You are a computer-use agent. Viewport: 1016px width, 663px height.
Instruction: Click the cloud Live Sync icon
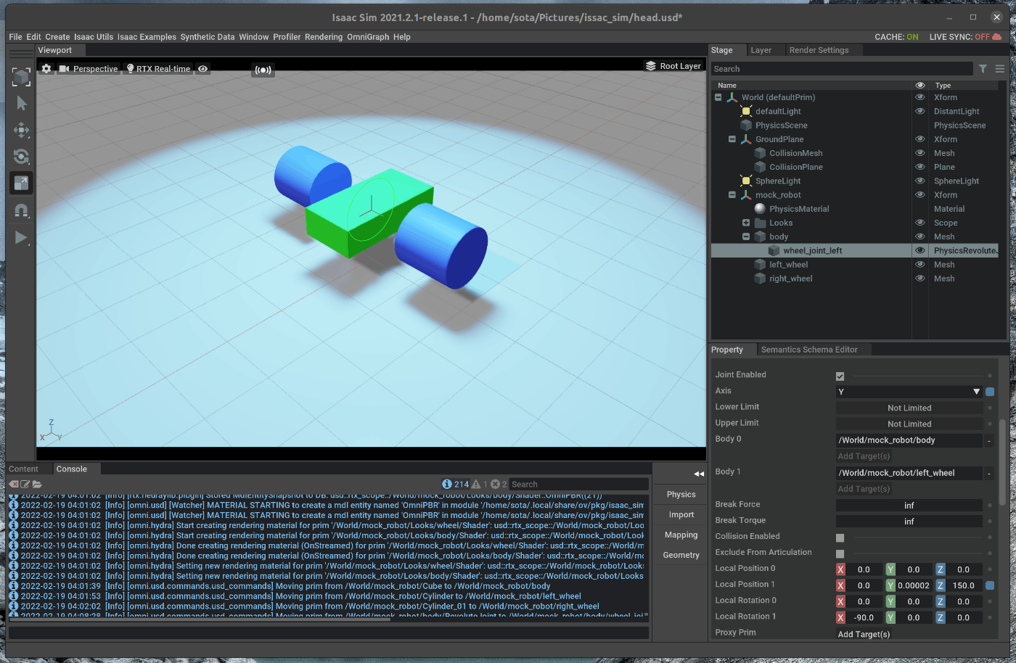coord(996,36)
